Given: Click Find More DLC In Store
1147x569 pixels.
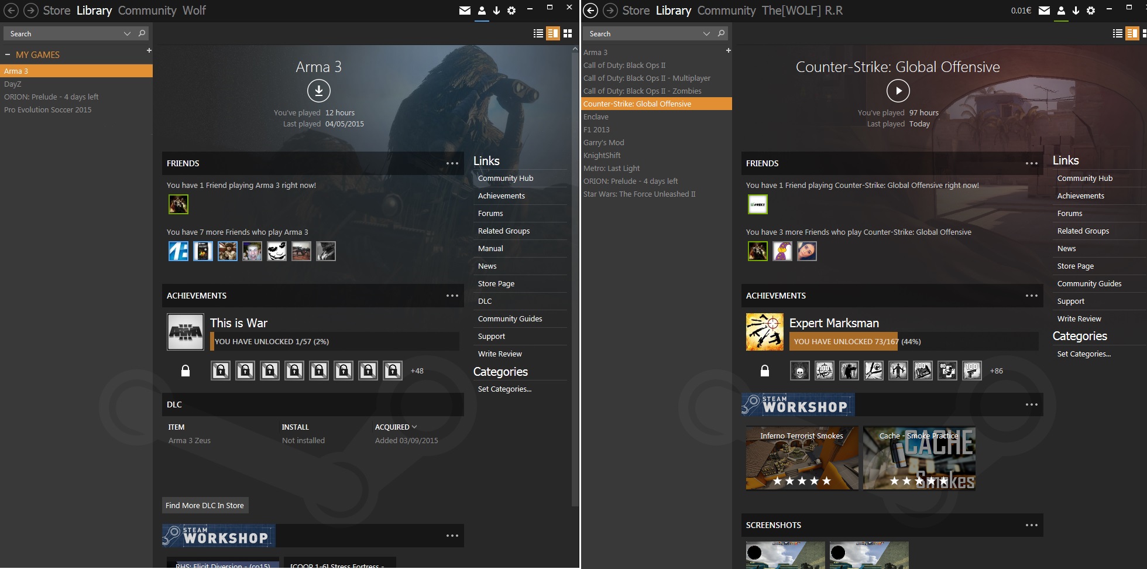Looking at the screenshot, I should pyautogui.click(x=205, y=505).
